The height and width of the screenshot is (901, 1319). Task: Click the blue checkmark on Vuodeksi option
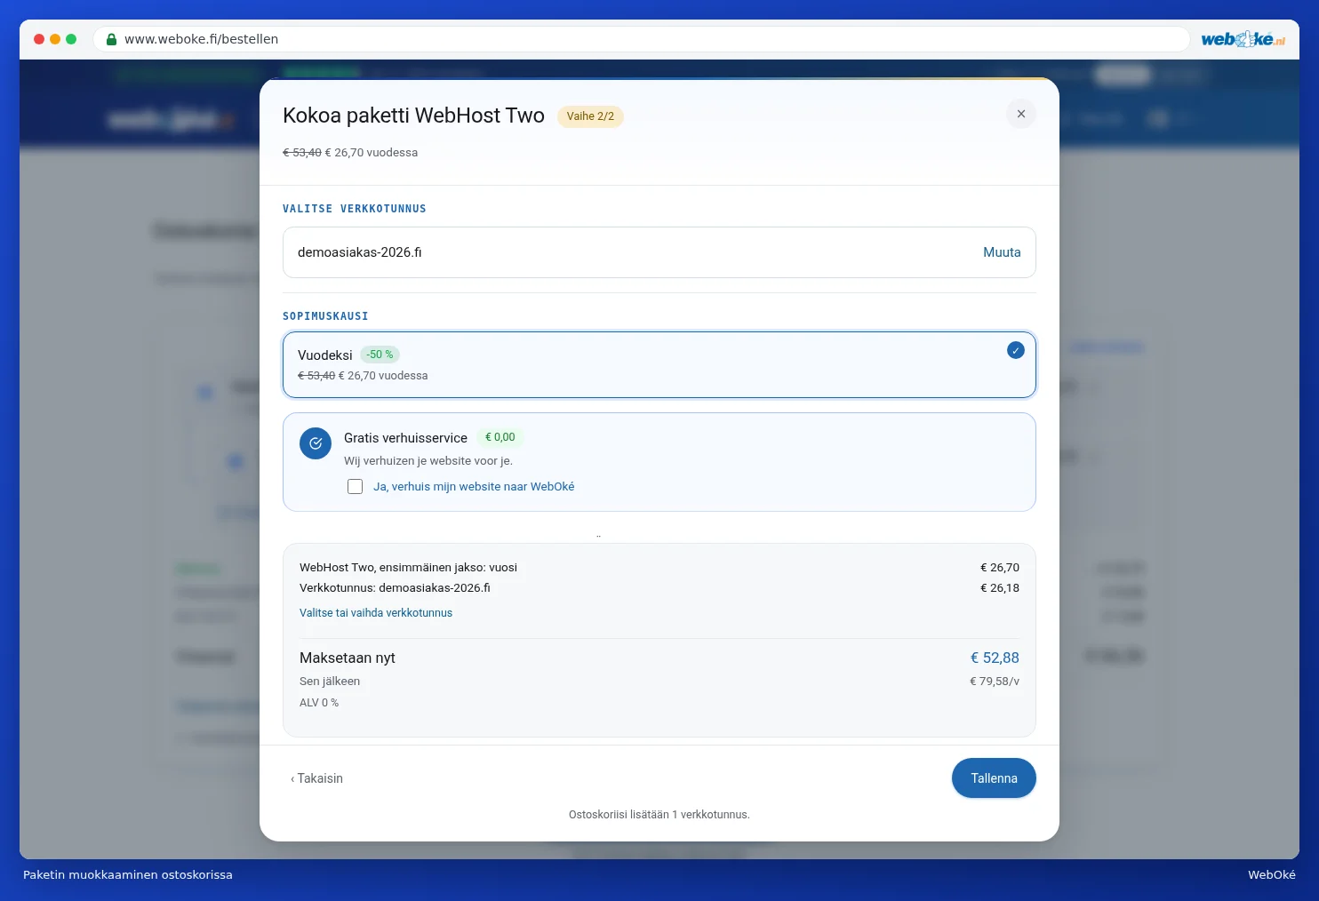tap(1015, 350)
